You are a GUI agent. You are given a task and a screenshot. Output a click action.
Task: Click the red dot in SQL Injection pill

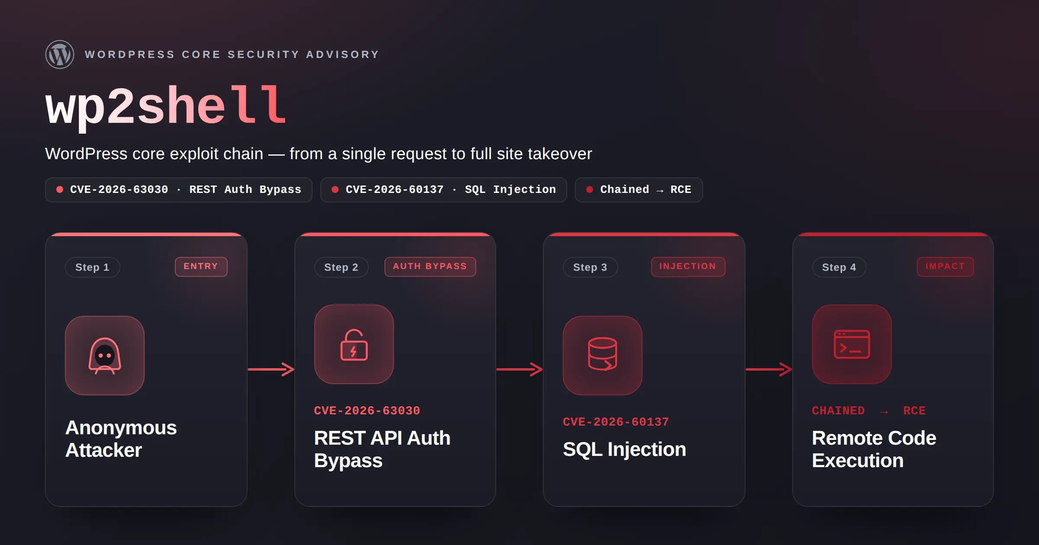click(335, 189)
